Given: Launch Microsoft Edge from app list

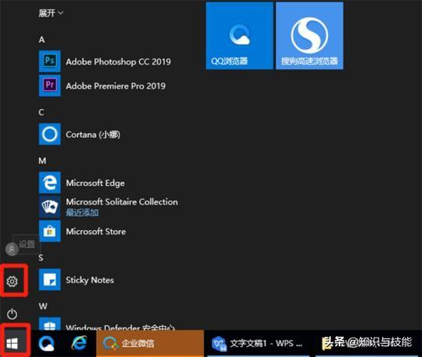Looking at the screenshot, I should coord(50,183).
